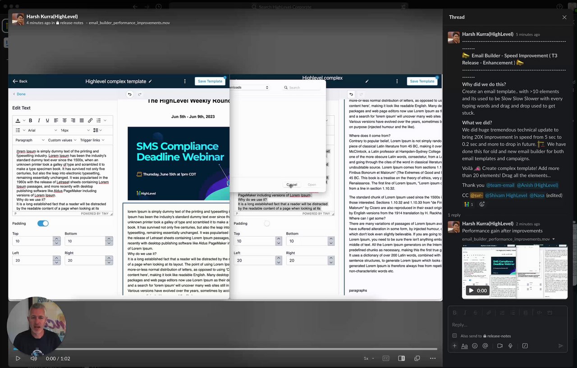Close the Thread panel

(x=564, y=17)
